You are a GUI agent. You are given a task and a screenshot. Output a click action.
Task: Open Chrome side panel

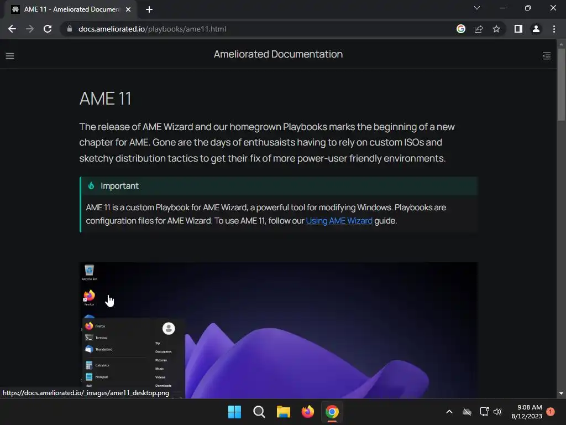(518, 29)
